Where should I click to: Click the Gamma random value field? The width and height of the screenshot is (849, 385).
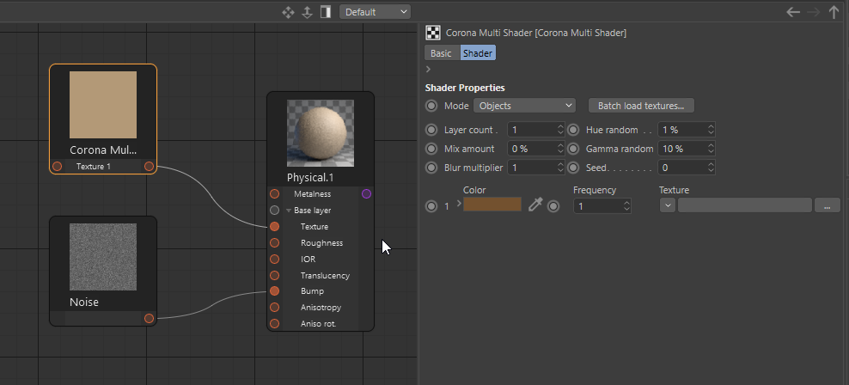click(682, 149)
